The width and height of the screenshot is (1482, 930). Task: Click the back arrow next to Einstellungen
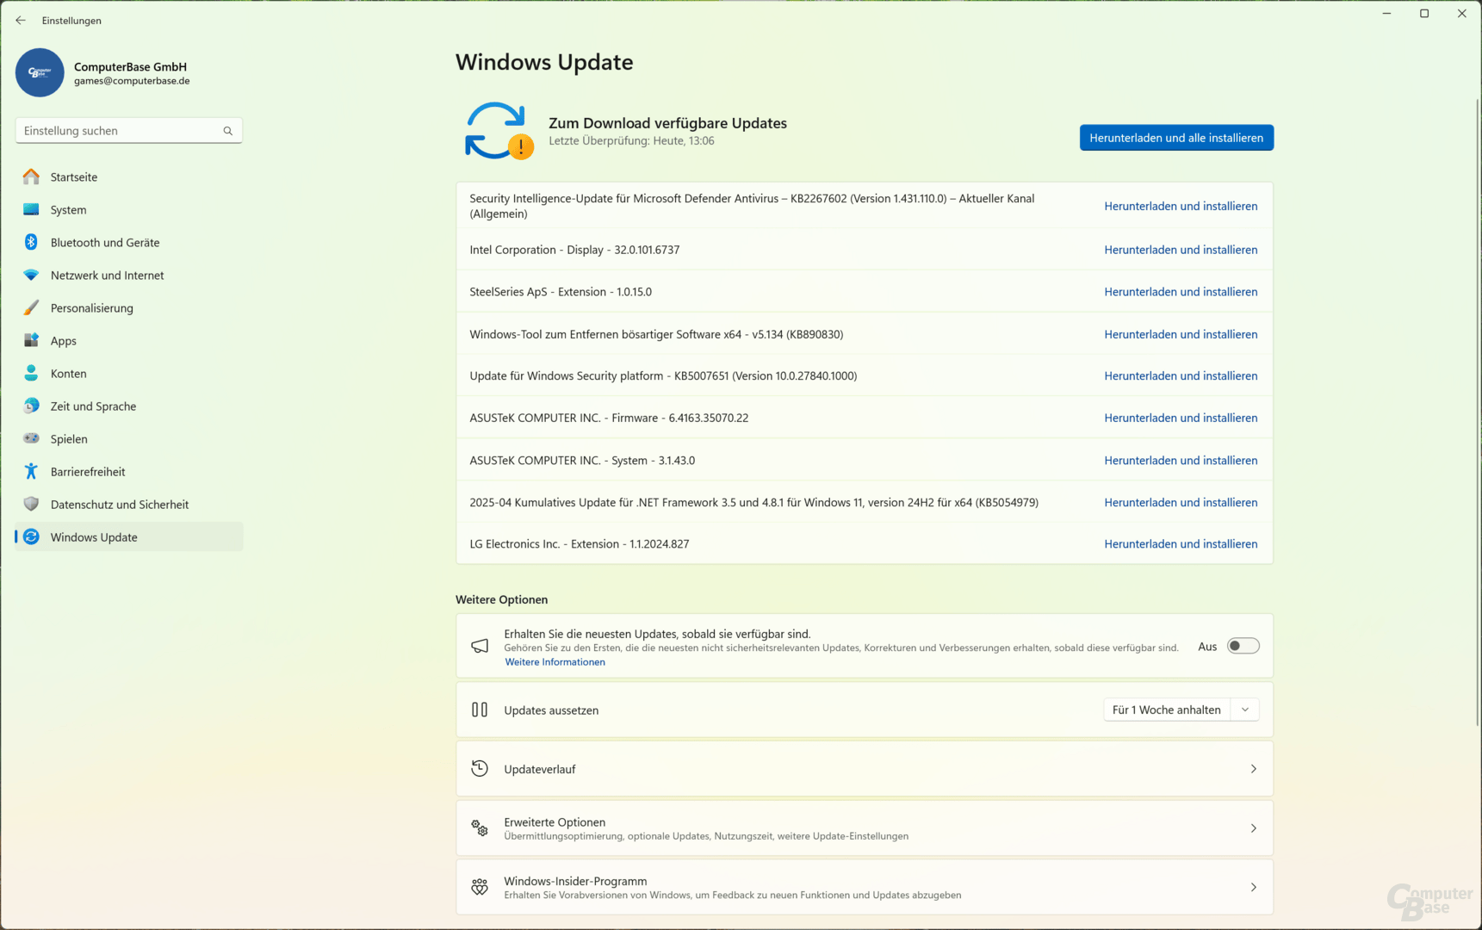(x=21, y=20)
